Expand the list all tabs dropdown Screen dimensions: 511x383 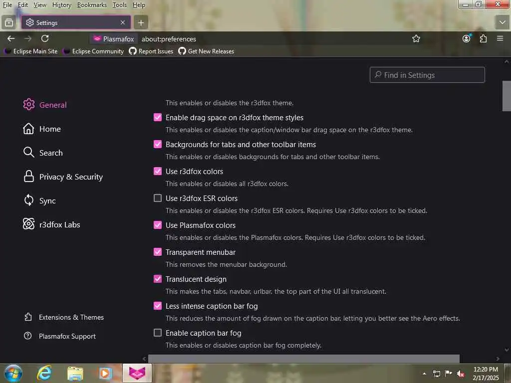(x=502, y=22)
